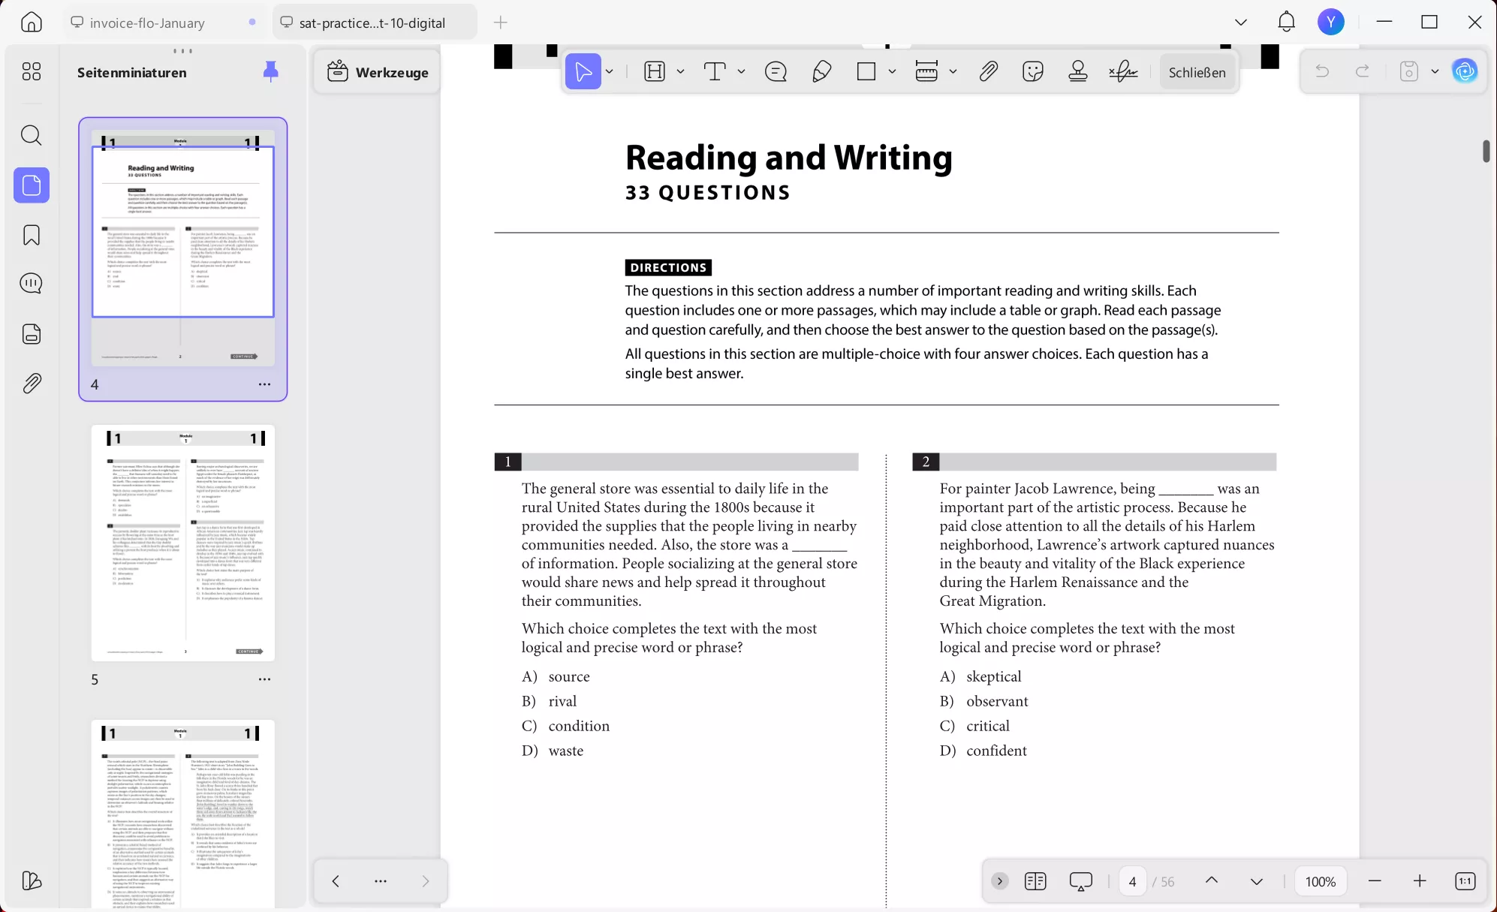Choose the signature tool icon

point(1123,72)
